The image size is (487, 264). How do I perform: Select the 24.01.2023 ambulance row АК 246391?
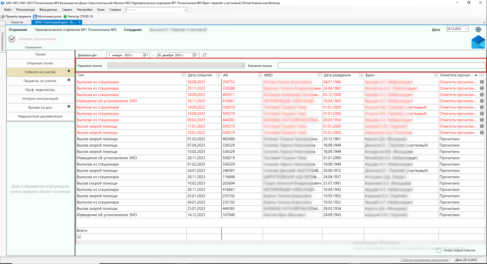[280, 171]
